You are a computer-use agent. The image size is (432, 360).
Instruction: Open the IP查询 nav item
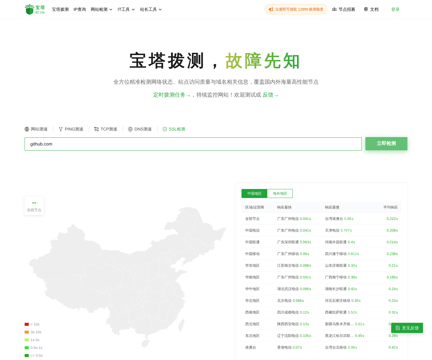80,9
